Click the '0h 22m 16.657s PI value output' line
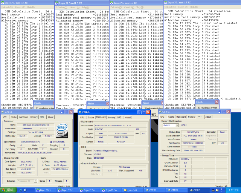 click(204, 99)
